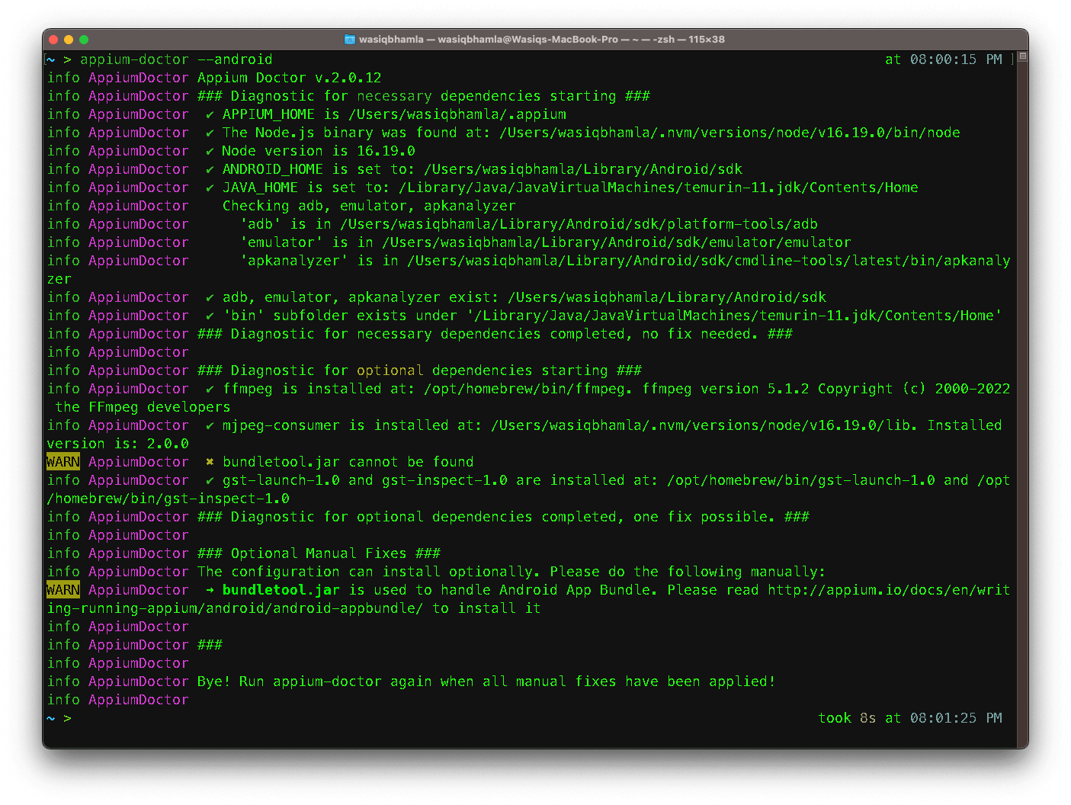Click the took 8s timestamp at bottom right
This screenshot has width=1071, height=805.
tap(846, 717)
